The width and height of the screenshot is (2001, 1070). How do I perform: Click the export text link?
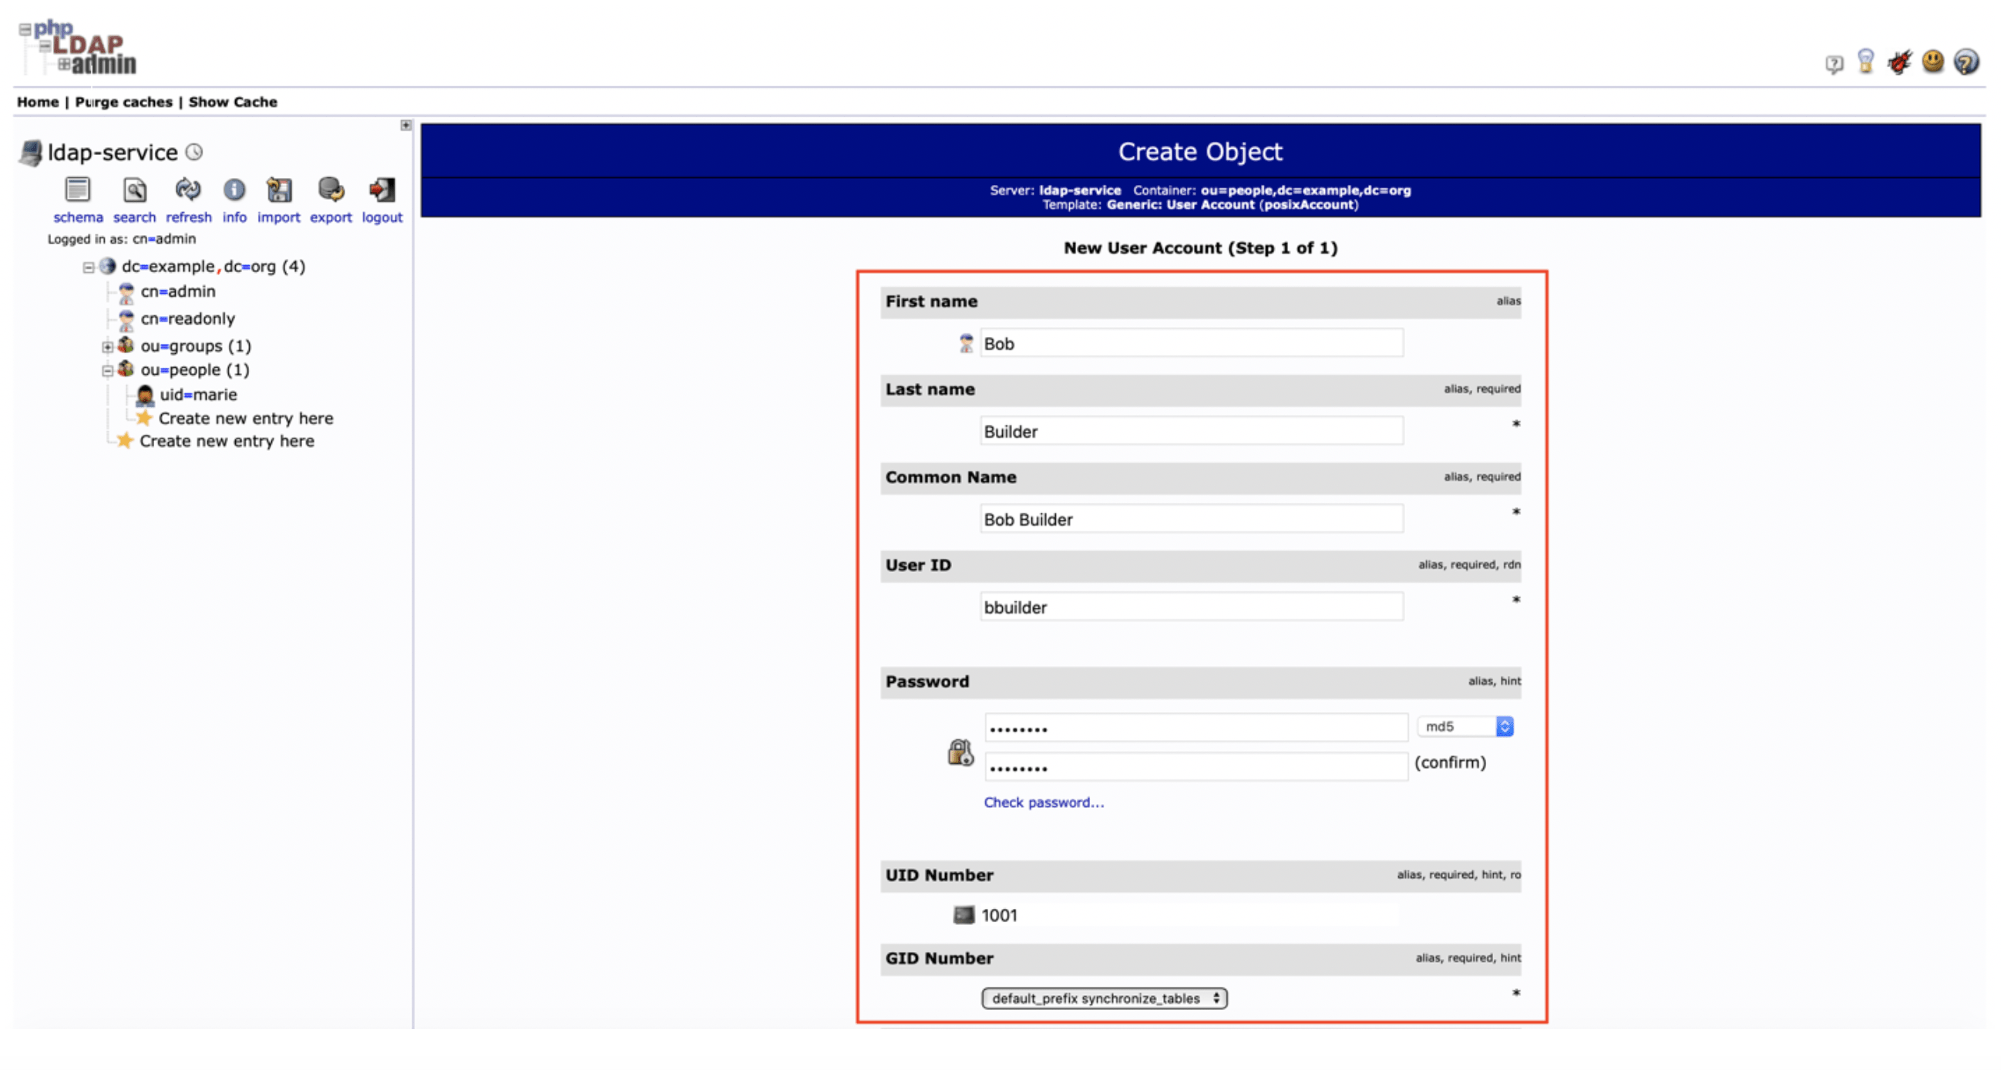pyautogui.click(x=331, y=217)
